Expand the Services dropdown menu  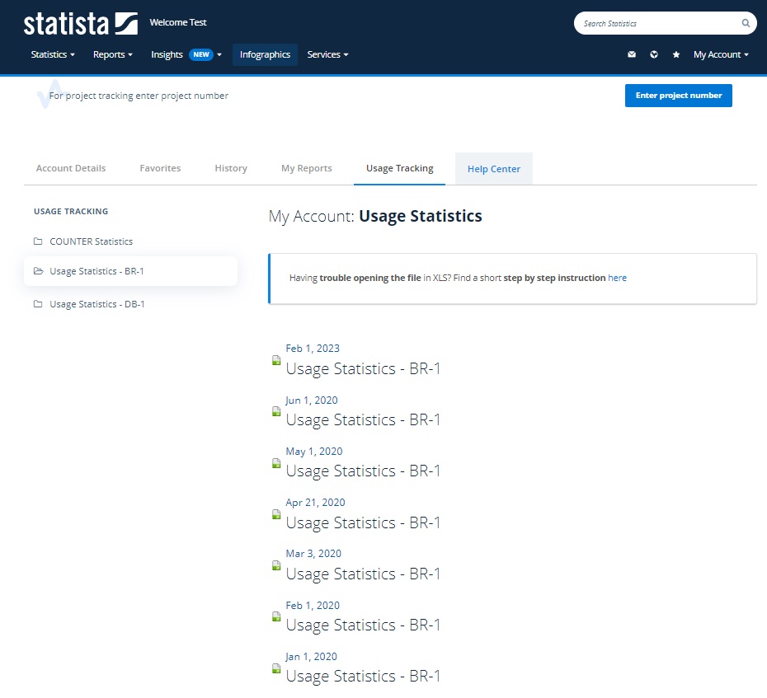[327, 54]
